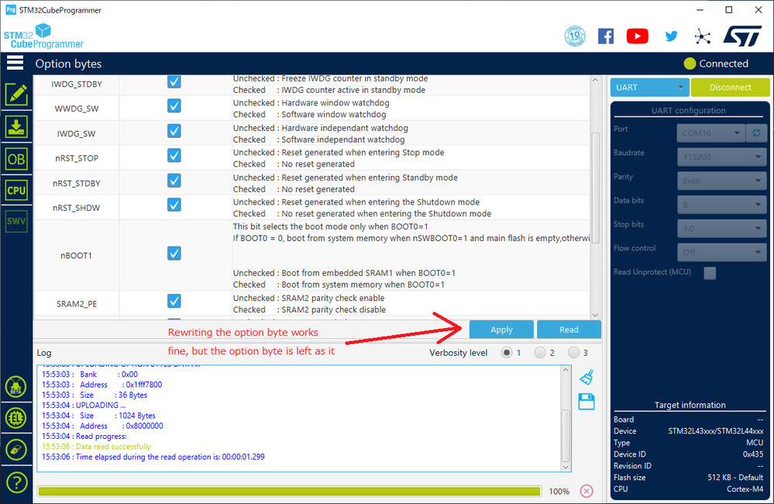Image resolution: width=774 pixels, height=504 pixels.
Task: Open ST Twitter icon
Action: tap(671, 36)
